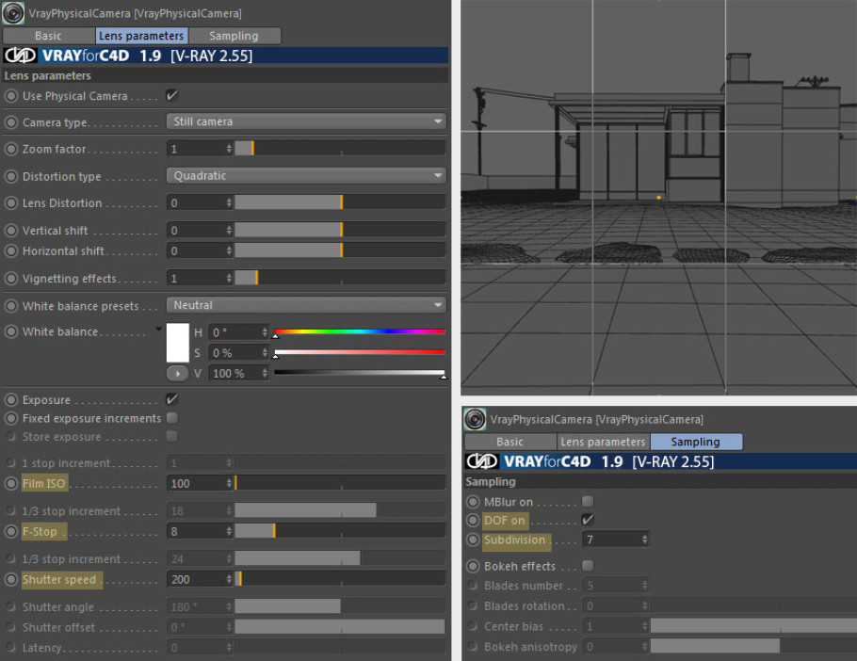Image resolution: width=857 pixels, height=661 pixels.
Task: Click the keyframe circle next to F-Stop
Action: coord(11,531)
